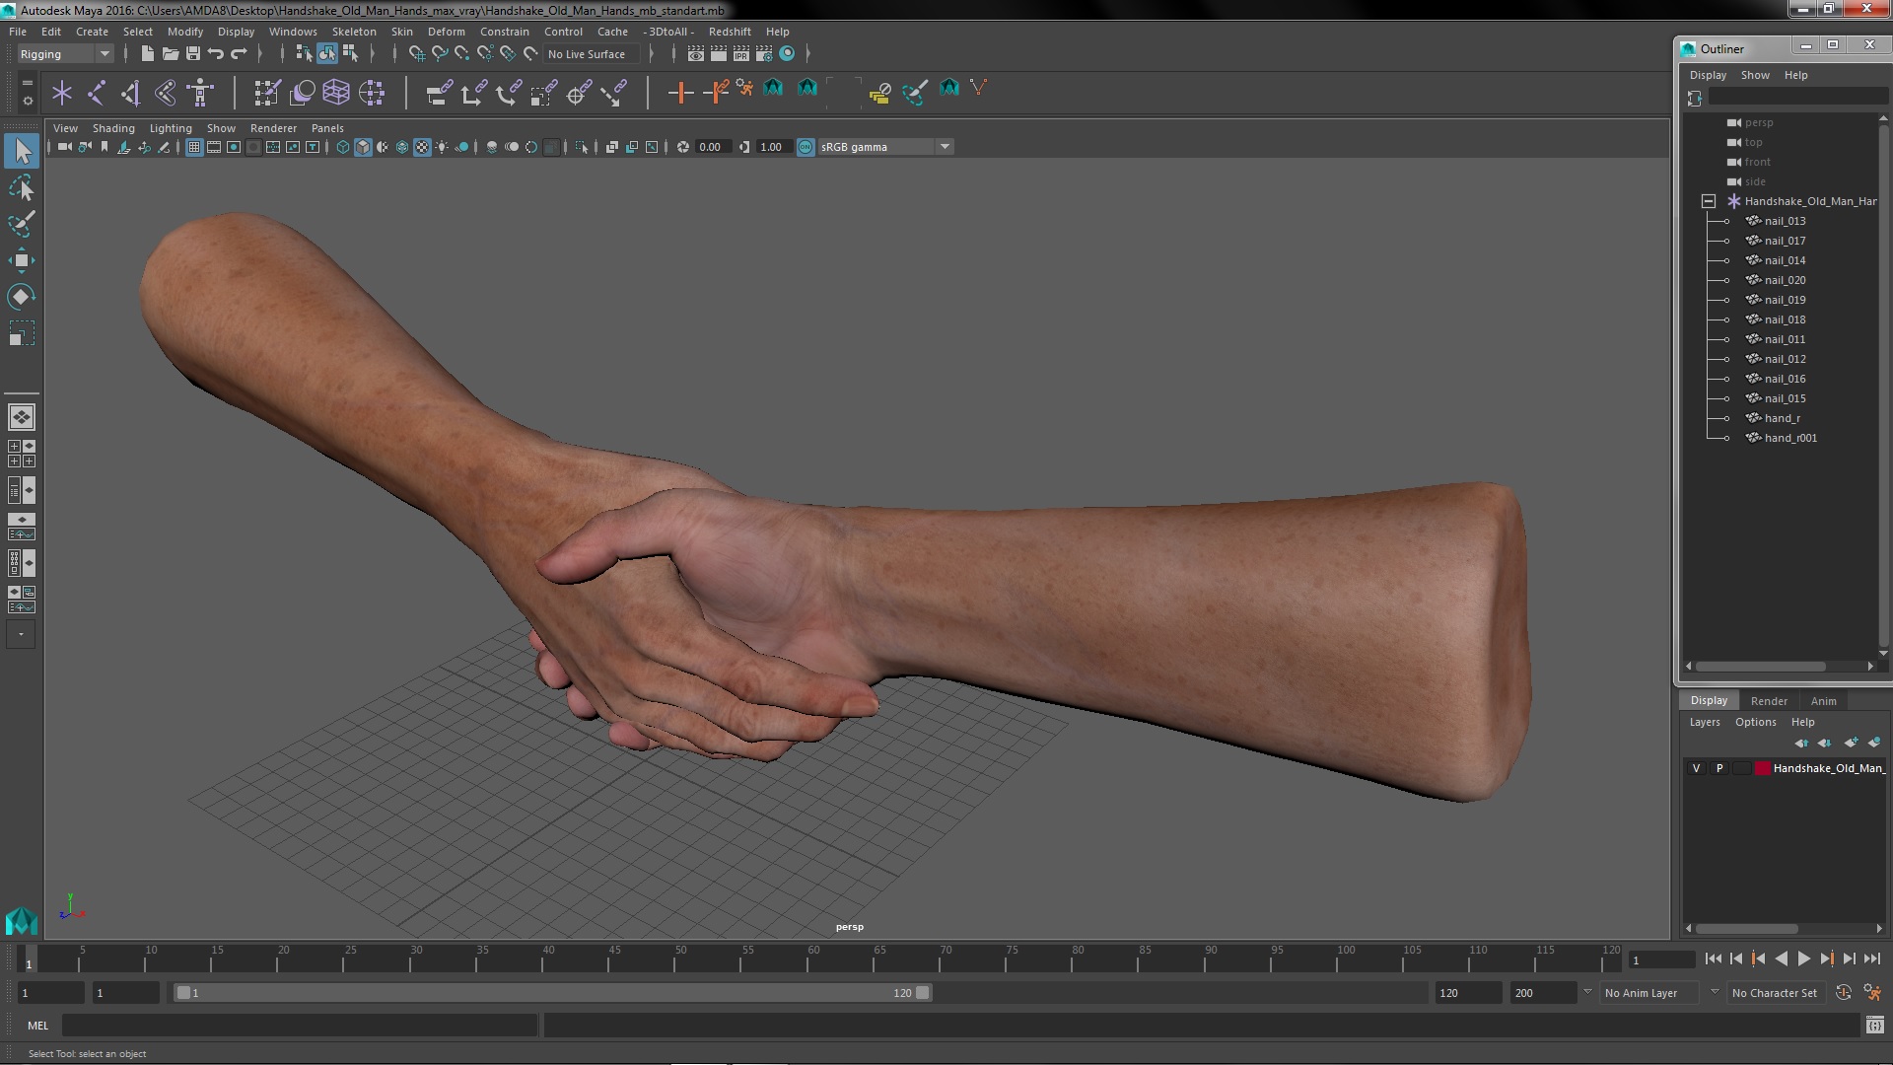Switch to the Anim layer tab

[1823, 701]
